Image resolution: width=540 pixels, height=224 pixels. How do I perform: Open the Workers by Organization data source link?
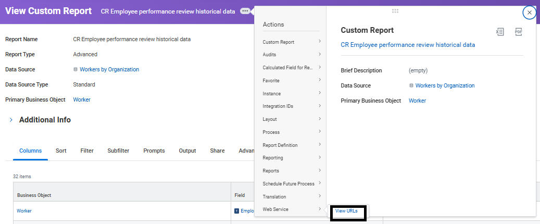click(x=109, y=69)
